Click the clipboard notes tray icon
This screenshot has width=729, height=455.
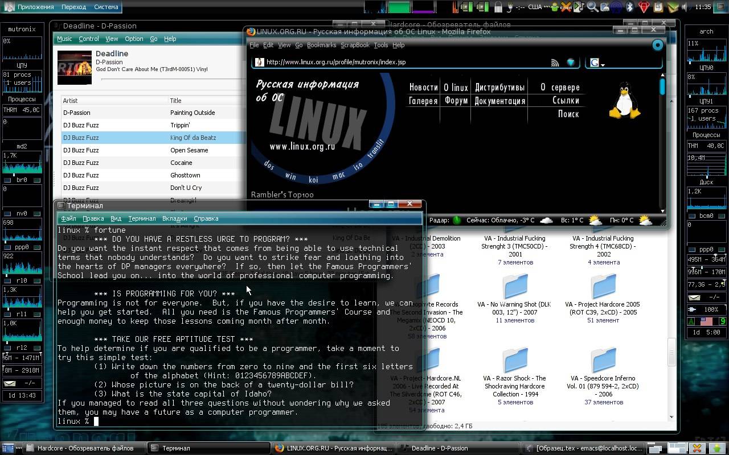(x=658, y=7)
